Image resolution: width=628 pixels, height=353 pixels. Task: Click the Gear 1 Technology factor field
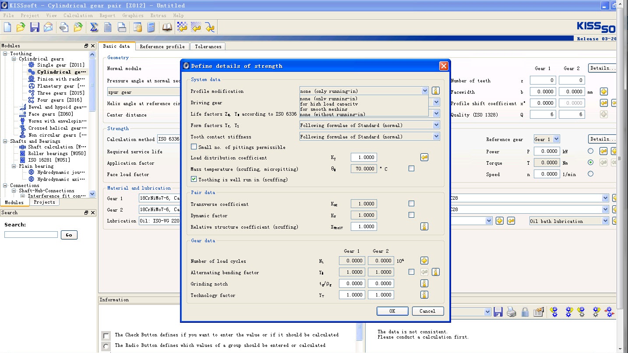point(352,295)
